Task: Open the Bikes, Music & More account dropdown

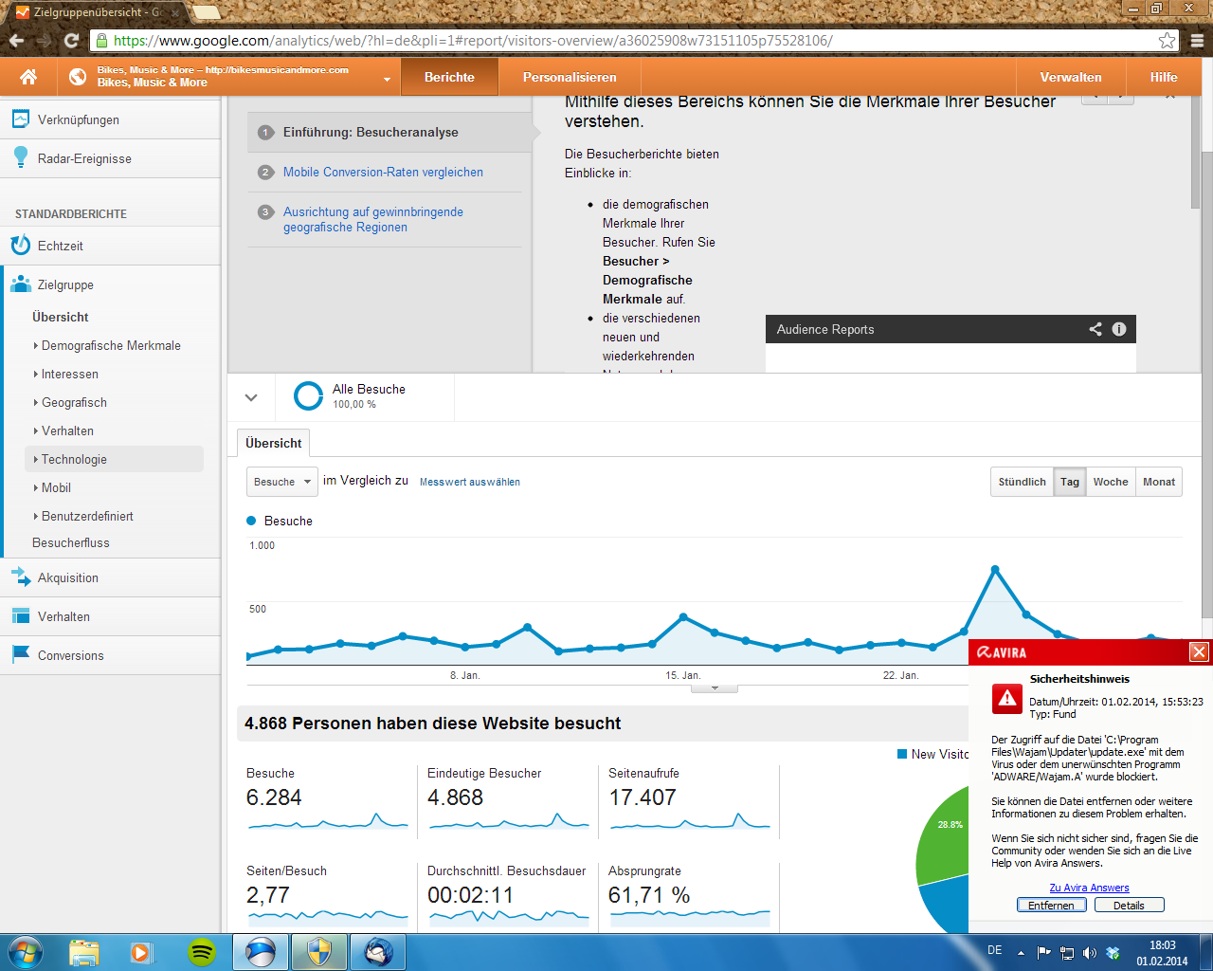Action: click(x=387, y=79)
